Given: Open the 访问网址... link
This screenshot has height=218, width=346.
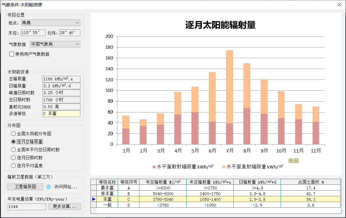Looking at the screenshot, I should pos(66,187).
